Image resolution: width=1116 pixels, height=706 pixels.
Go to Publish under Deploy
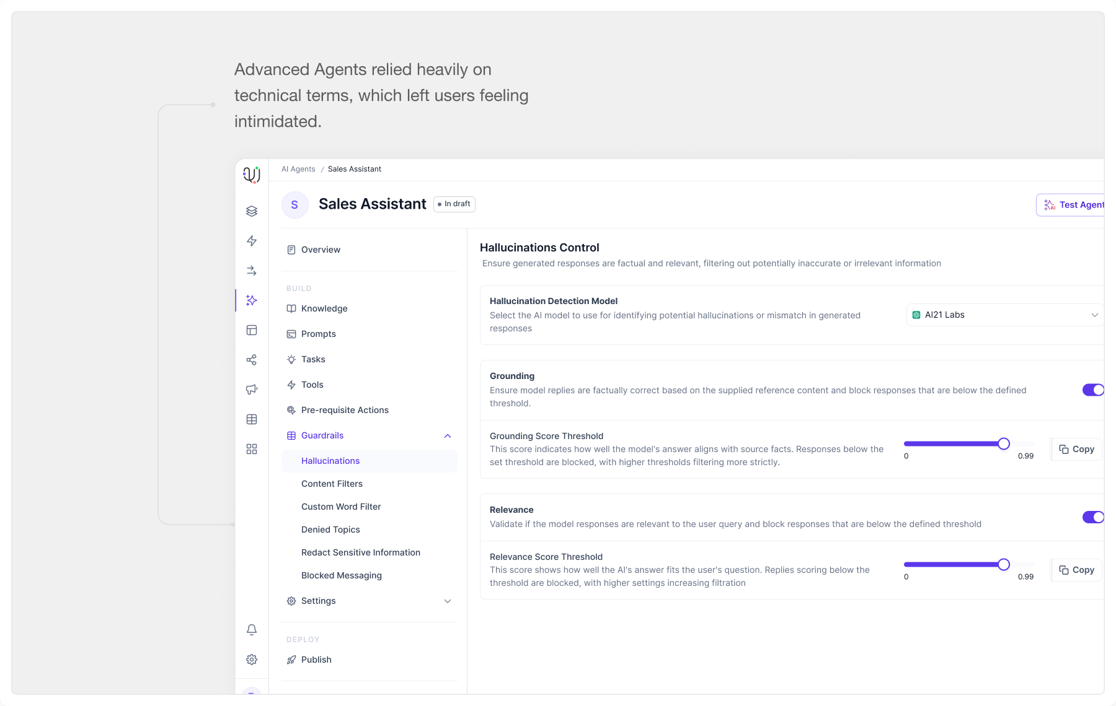(x=370, y=660)
